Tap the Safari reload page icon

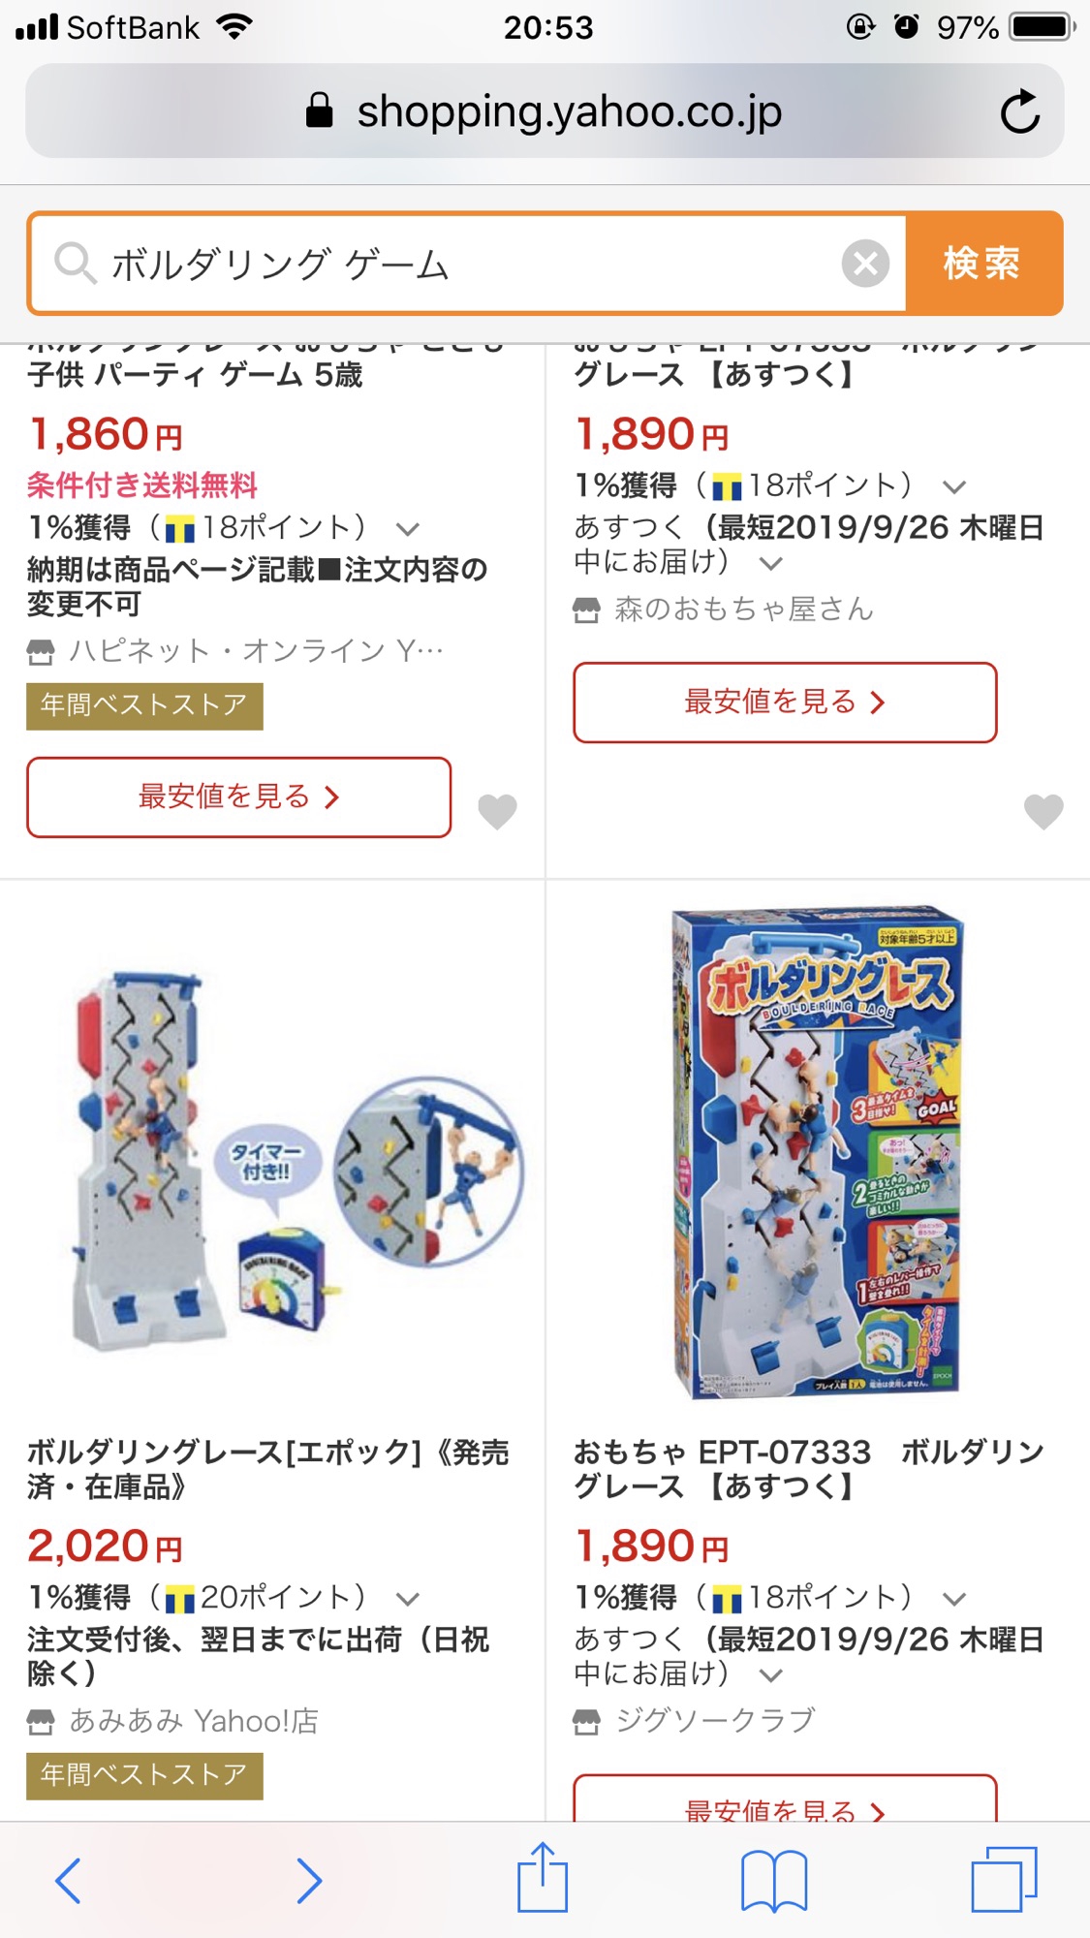click(x=1019, y=111)
